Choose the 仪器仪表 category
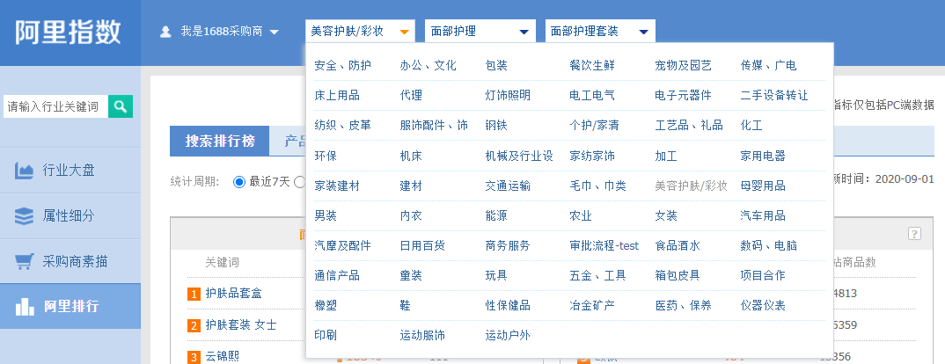 [763, 306]
